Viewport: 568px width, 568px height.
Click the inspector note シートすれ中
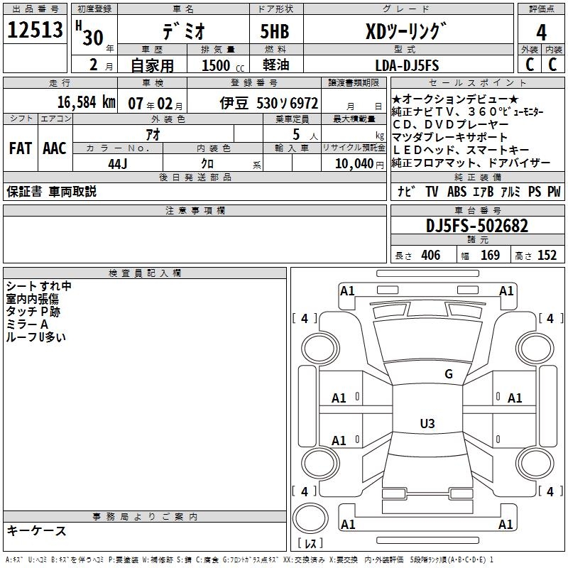pyautogui.click(x=39, y=286)
